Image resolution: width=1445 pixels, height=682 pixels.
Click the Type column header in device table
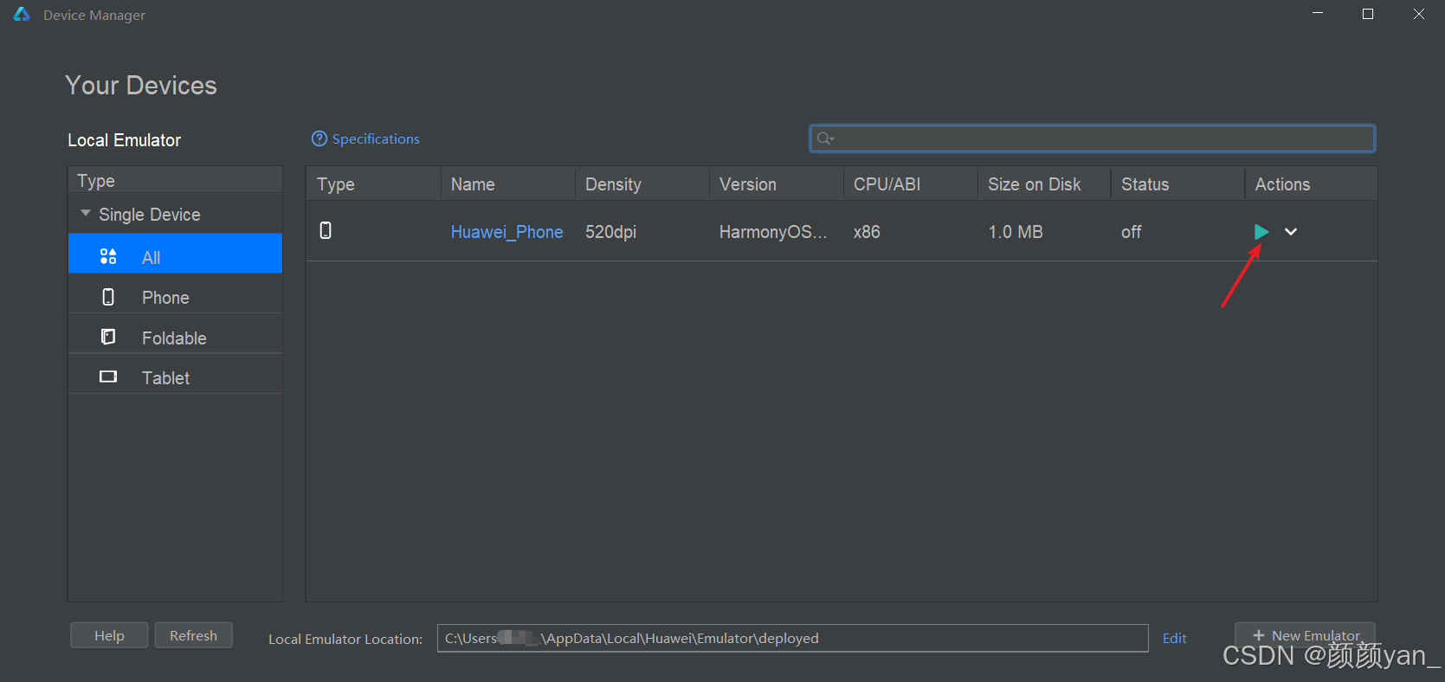374,184
